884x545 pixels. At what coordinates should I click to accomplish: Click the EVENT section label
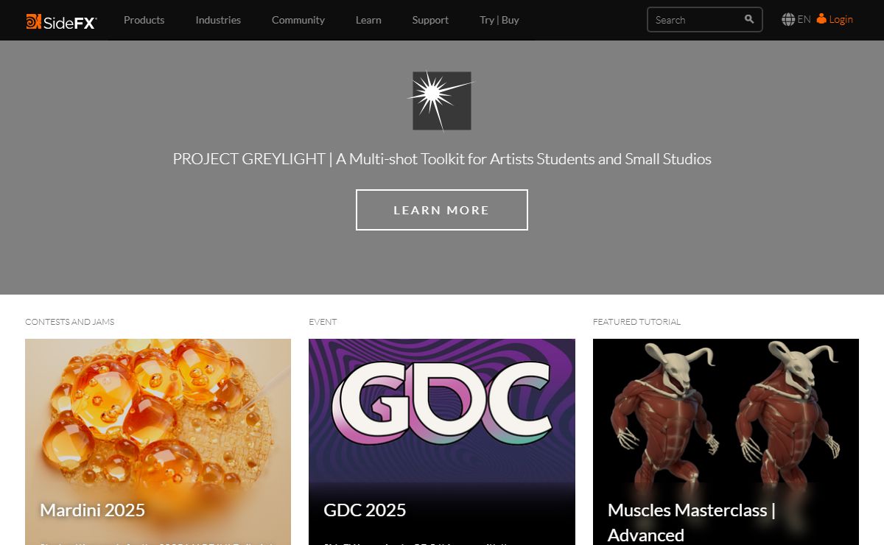pos(323,322)
